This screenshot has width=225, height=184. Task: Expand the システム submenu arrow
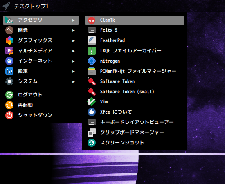(74, 82)
